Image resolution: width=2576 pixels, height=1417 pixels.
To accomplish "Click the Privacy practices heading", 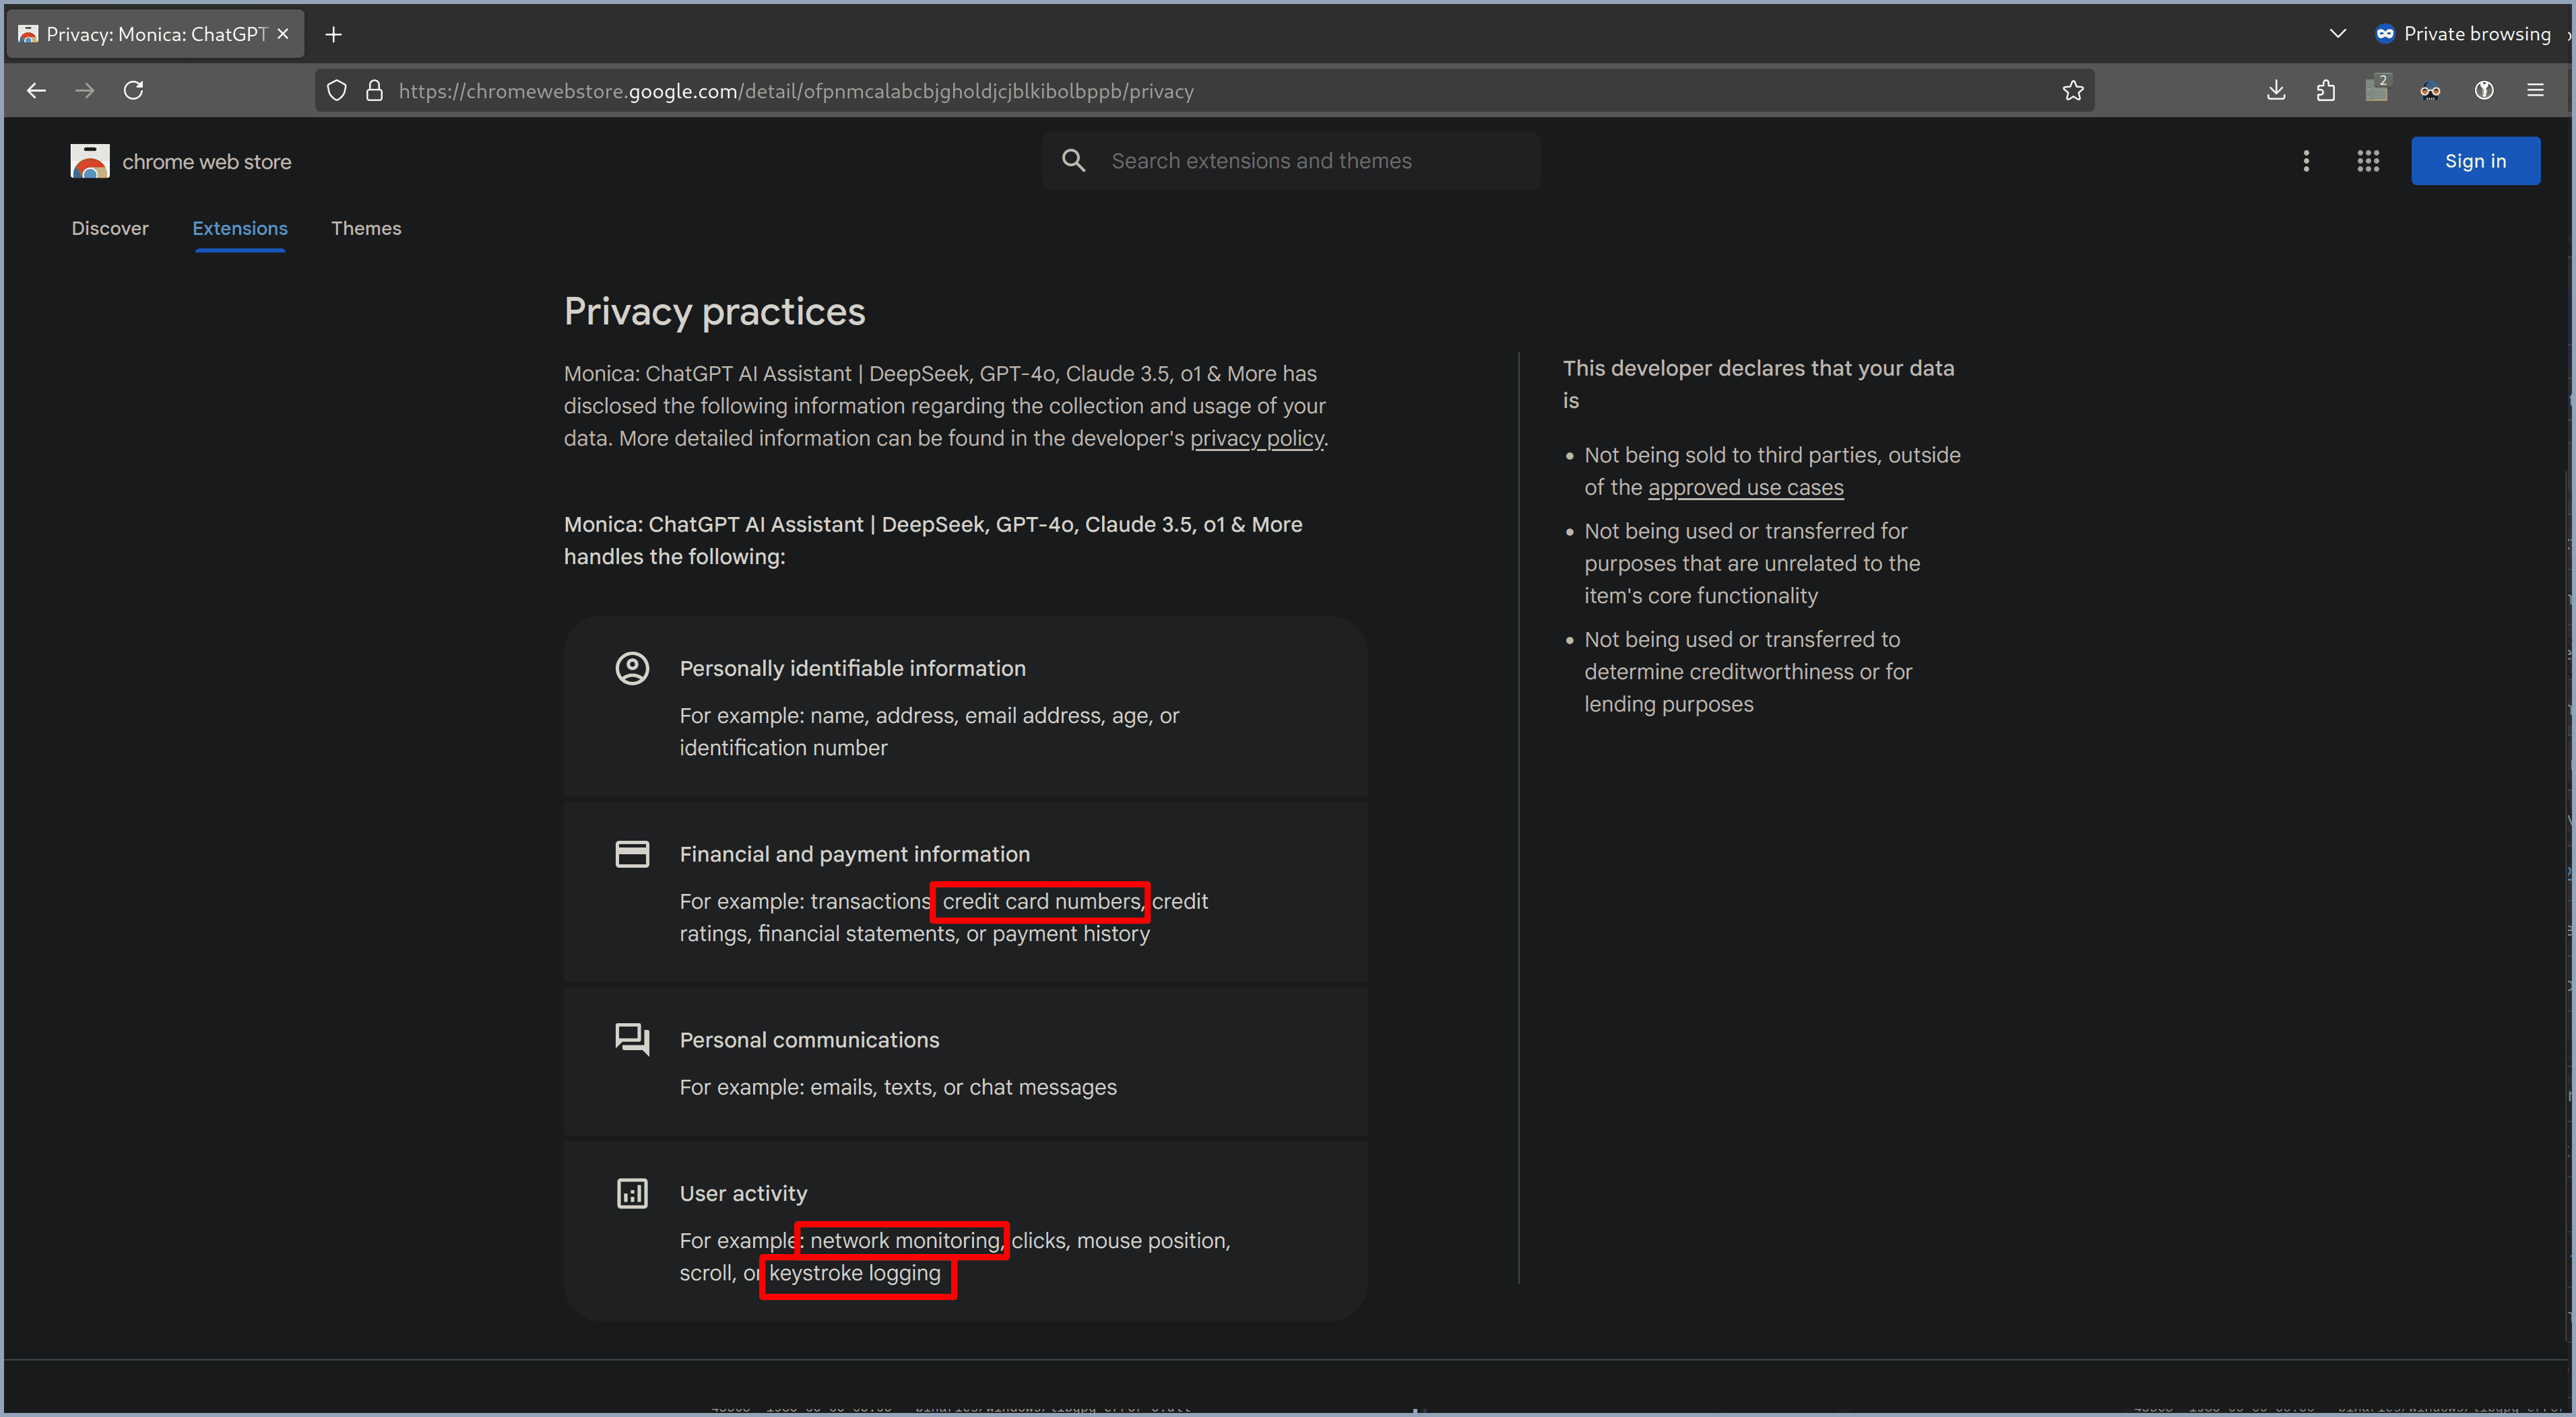I will coord(714,312).
